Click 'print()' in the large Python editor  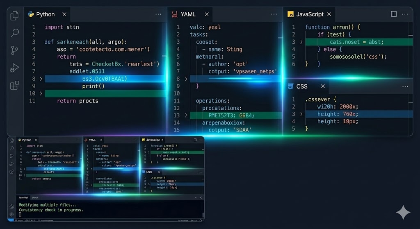pyautogui.click(x=93, y=86)
